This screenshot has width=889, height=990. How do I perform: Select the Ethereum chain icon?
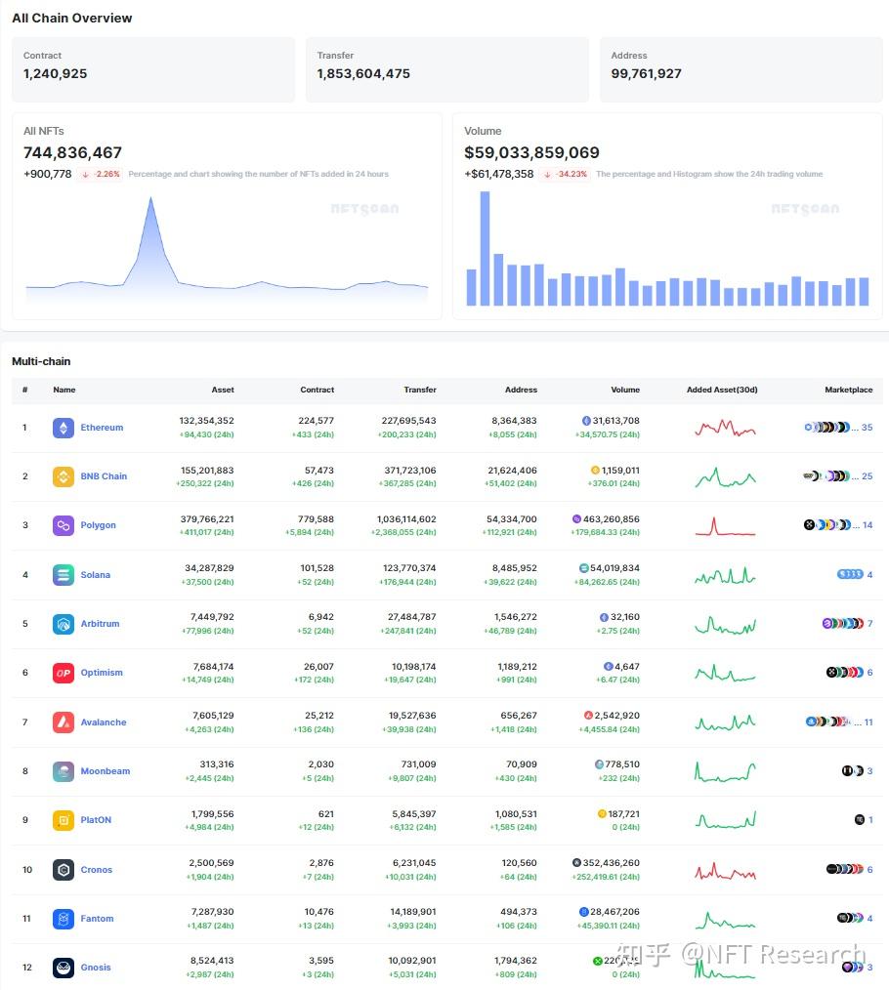click(x=62, y=427)
